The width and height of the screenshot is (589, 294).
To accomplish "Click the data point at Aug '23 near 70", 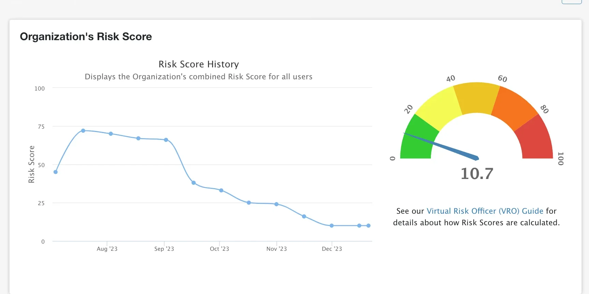I will (111, 134).
